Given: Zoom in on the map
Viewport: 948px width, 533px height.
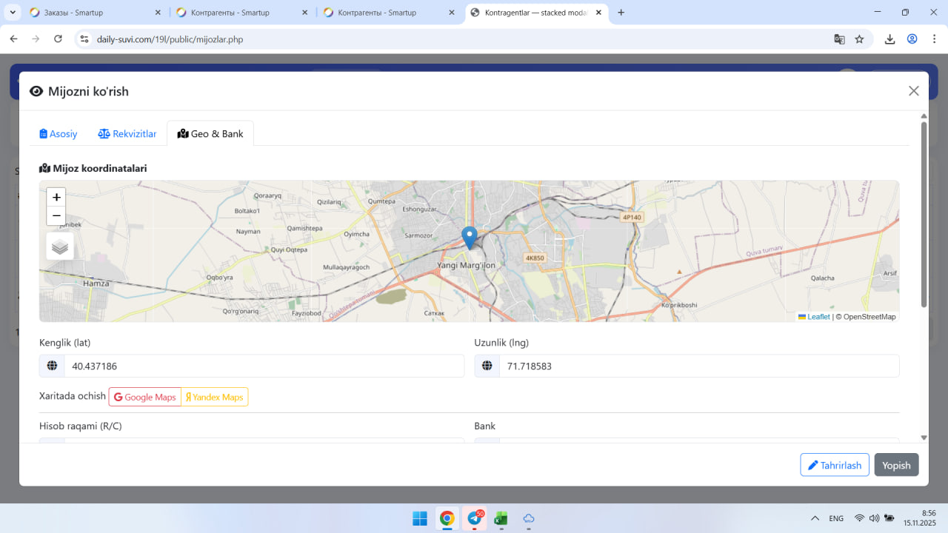Looking at the screenshot, I should [56, 198].
